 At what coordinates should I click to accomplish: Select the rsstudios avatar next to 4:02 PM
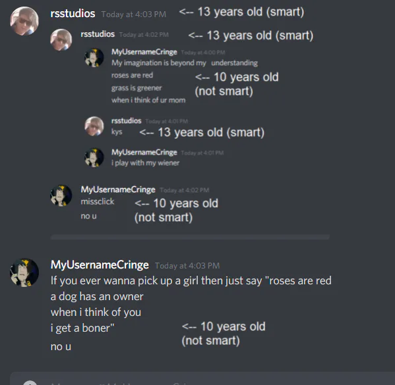click(61, 39)
